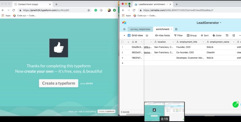Open Code.xyz bookmark in Airtable window
Viewport: 241px width, 122px height.
coord(145,16)
